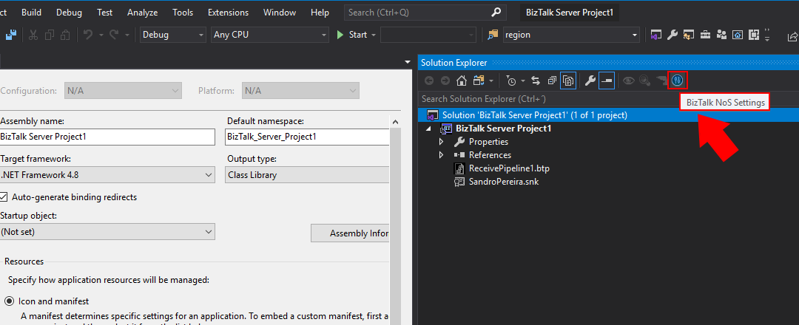
Task: Click the grayed drill icon in Solution Explorer toolbar
Action: [x=661, y=80]
